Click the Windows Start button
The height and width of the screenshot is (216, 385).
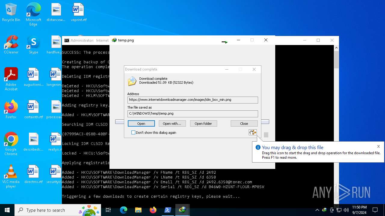pos(7,210)
